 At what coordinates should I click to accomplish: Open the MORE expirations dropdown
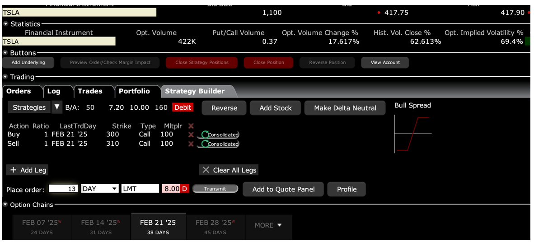tap(268, 225)
